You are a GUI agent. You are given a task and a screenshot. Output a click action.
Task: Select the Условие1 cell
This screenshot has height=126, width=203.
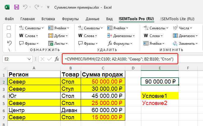tap(160, 96)
